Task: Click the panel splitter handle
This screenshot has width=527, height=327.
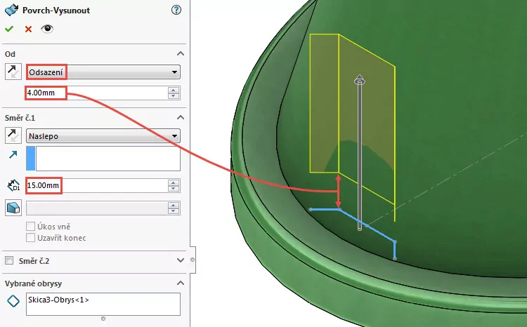Action: [x=193, y=260]
